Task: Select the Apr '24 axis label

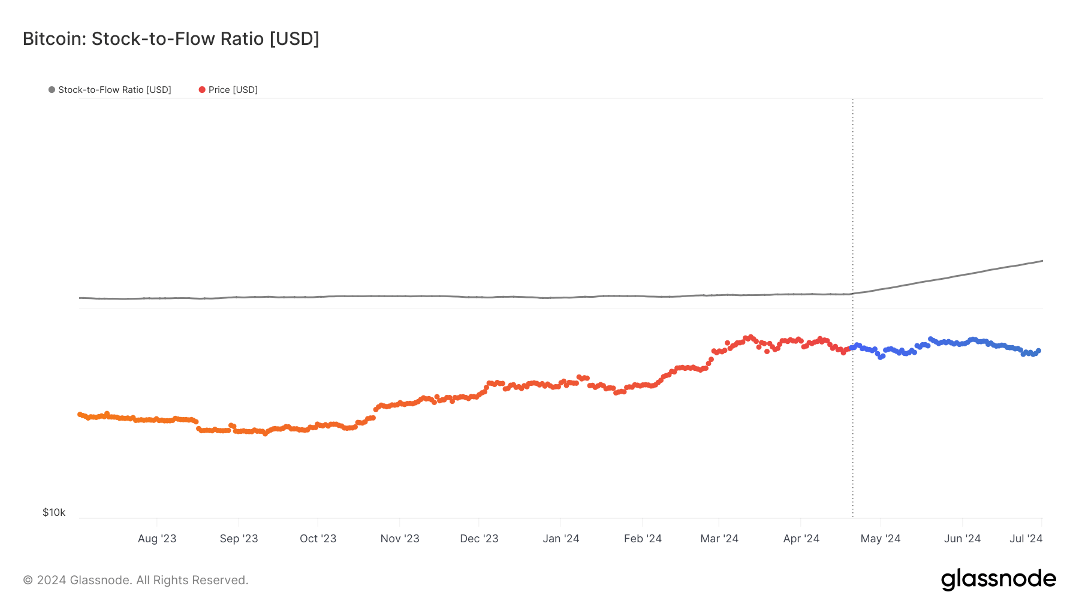Action: point(801,539)
